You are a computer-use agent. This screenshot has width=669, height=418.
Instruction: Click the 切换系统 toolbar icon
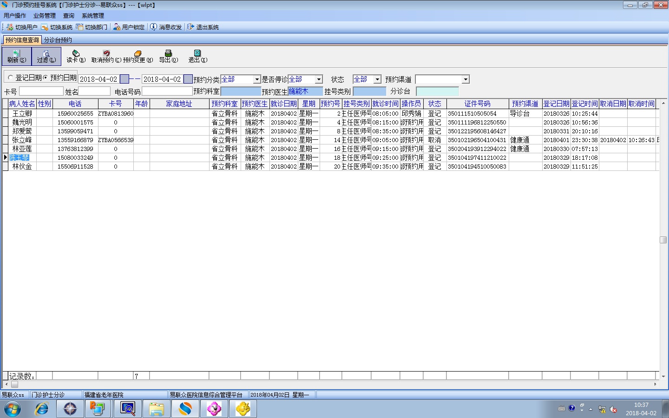(x=57, y=27)
